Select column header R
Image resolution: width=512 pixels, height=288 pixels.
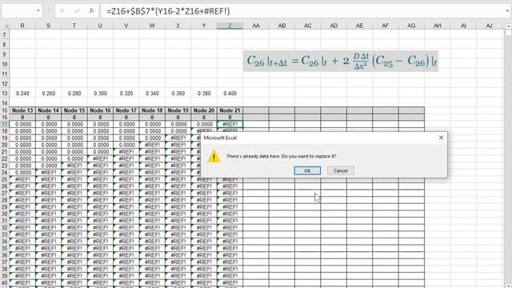(x=22, y=26)
